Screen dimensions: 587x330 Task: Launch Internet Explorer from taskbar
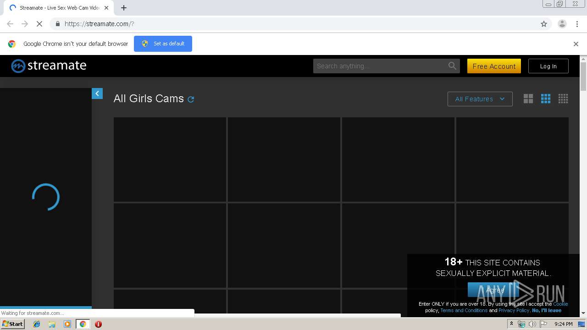pyautogui.click(x=37, y=324)
